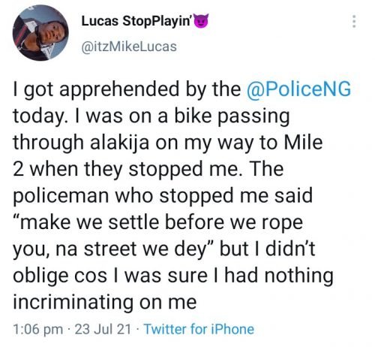Click the word "today." in the second line

click(41, 116)
